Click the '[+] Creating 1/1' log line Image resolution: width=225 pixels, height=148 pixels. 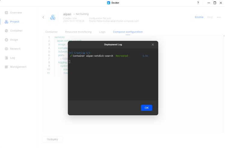pyautogui.click(x=79, y=53)
